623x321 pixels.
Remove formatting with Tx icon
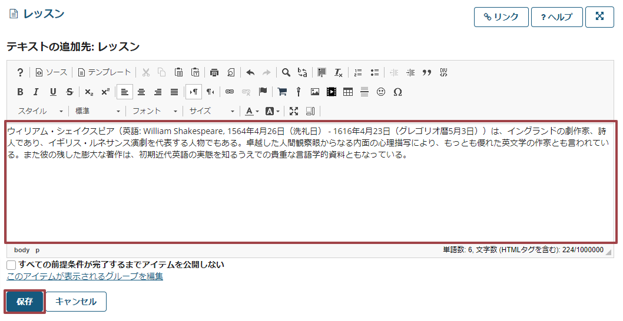pyautogui.click(x=338, y=72)
